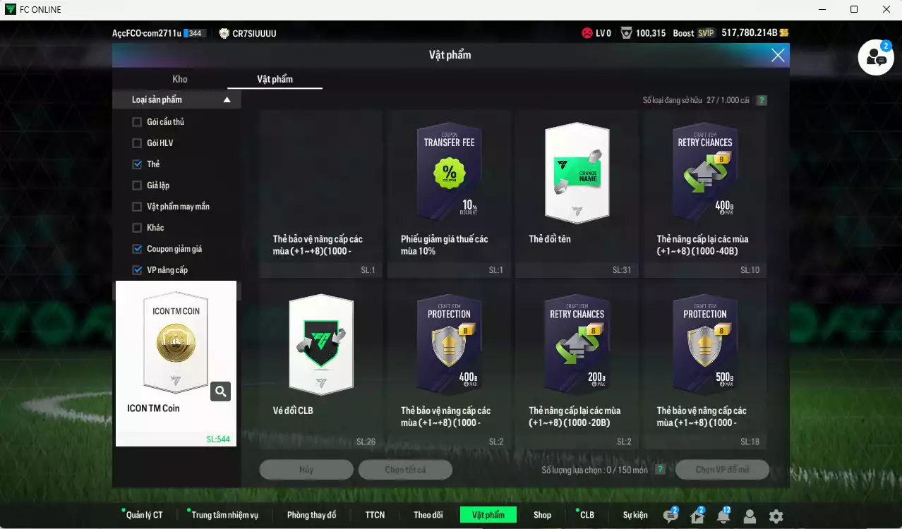
Task: Click the help icon beside owned item count
Action: pos(762,100)
